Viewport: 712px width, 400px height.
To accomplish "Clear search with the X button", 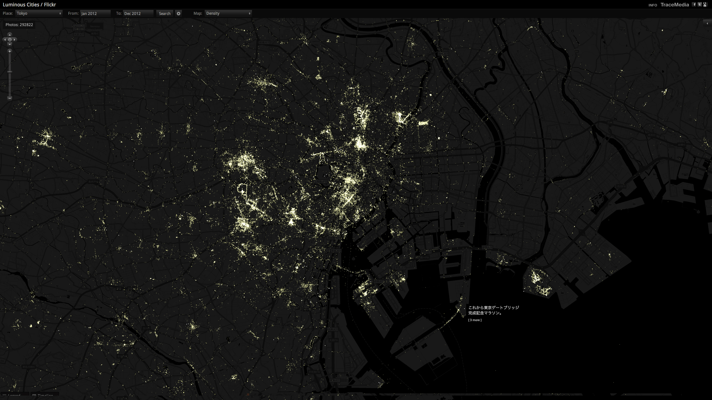I will [x=179, y=13].
